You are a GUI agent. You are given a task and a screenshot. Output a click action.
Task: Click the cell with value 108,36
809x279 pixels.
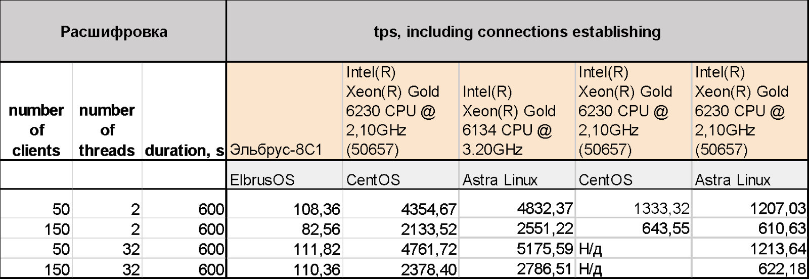coord(285,208)
